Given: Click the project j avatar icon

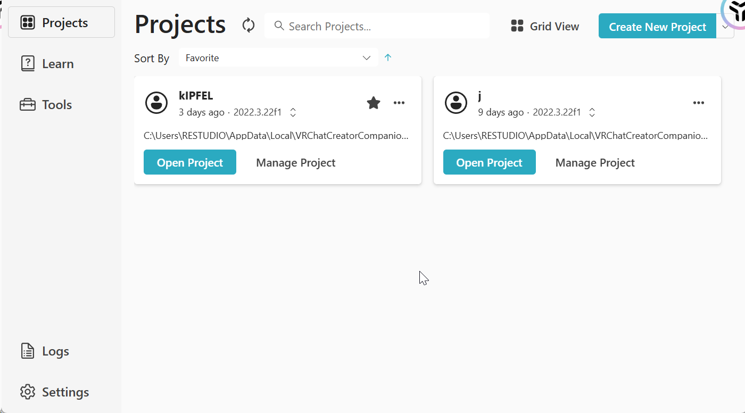Looking at the screenshot, I should 456,103.
